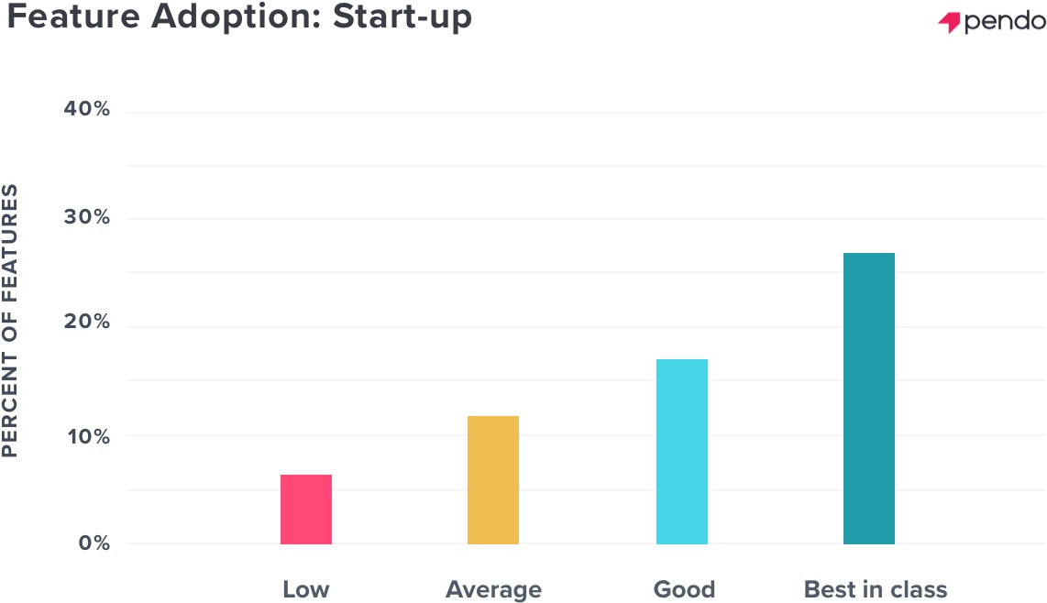Click the 20% axis label
This screenshot has width=1047, height=603.
pyautogui.click(x=87, y=321)
